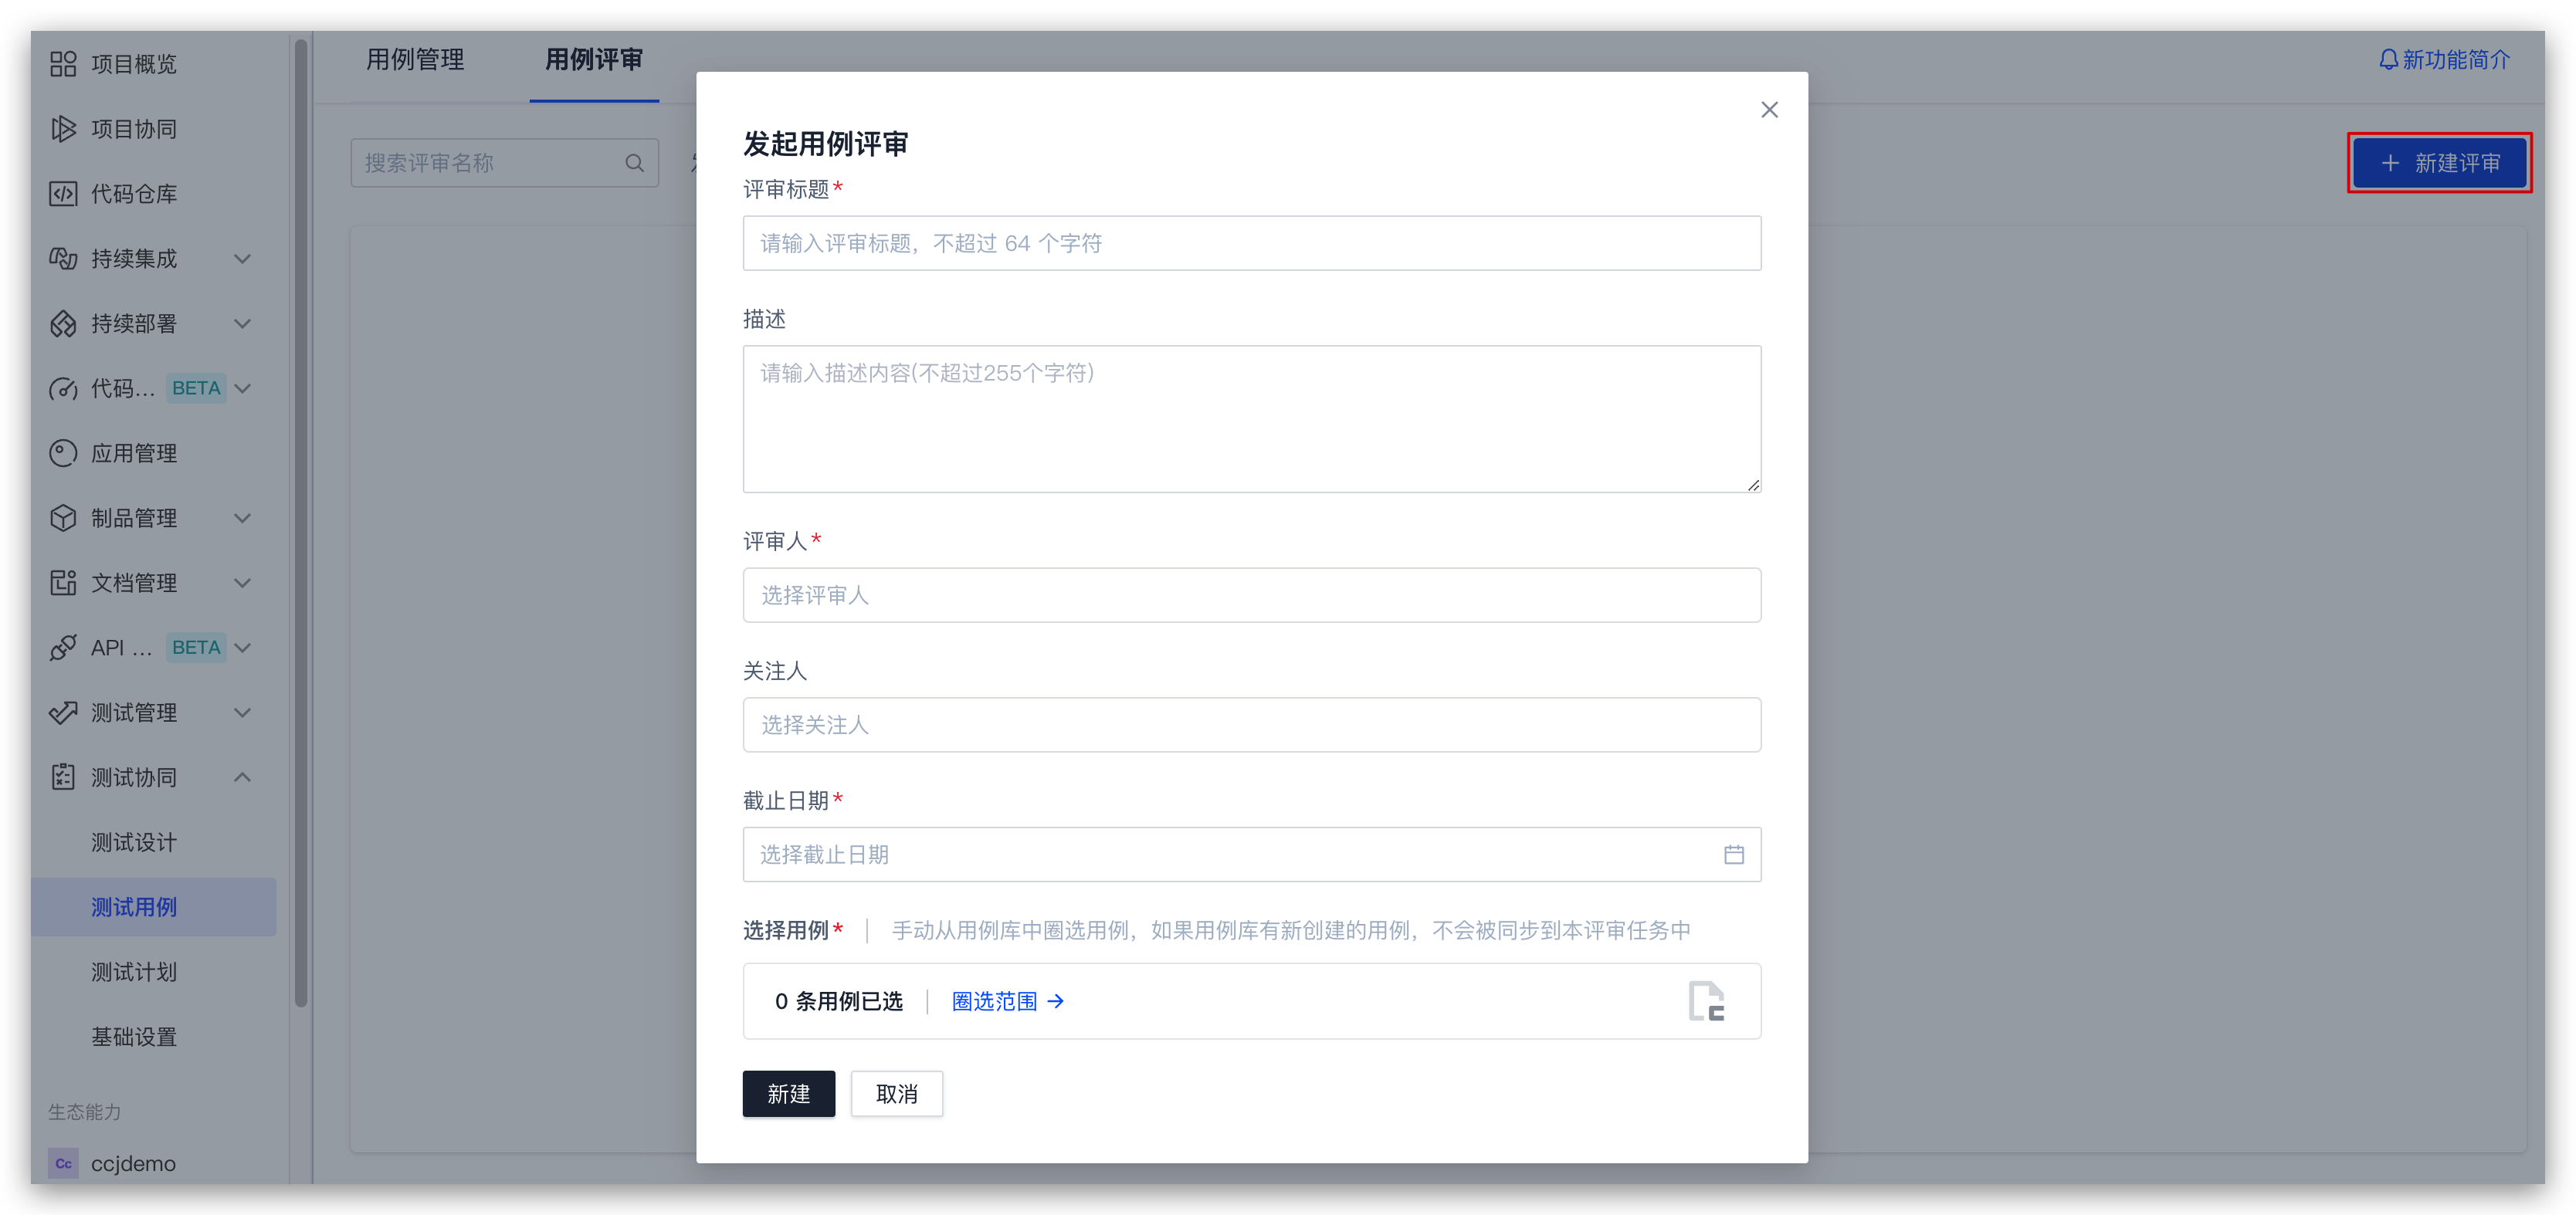This screenshot has width=2576, height=1215.
Task: Click the 测试协同 checklist icon
Action: 63,777
